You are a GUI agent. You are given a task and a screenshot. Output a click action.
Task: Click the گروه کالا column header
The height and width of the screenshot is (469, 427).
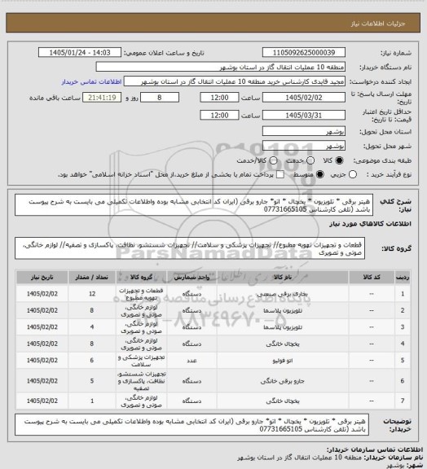141,278
